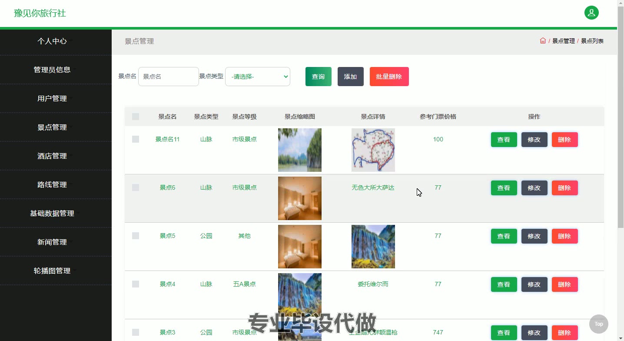Click the red 批量删除 button
Screen dimensions: 624x341
(389, 77)
